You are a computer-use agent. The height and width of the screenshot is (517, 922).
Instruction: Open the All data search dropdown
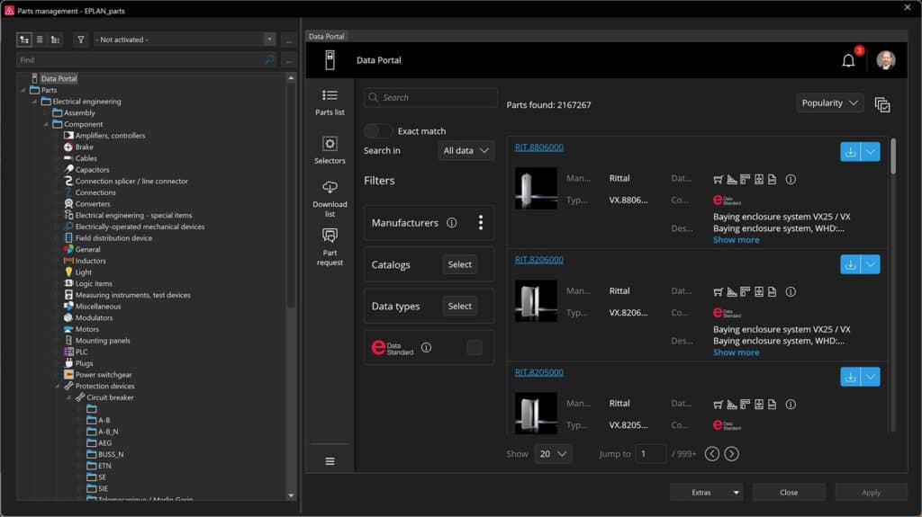[x=466, y=150]
